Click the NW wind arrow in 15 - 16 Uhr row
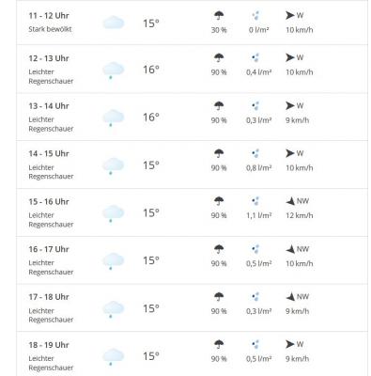This screenshot has width=371, height=376. 290,201
